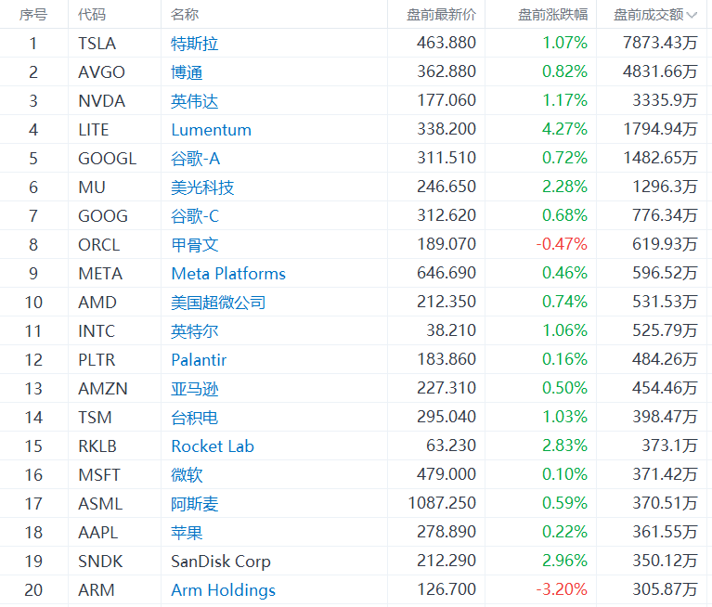Open the 英伟达 stock link
Screen dimensions: 712x607
tap(195, 101)
